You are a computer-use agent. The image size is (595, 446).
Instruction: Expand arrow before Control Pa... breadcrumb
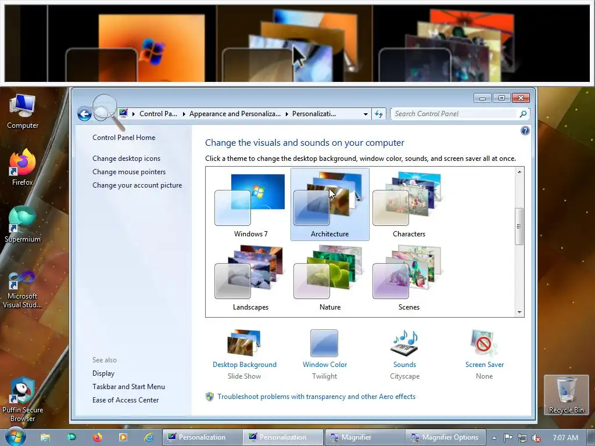click(x=134, y=114)
